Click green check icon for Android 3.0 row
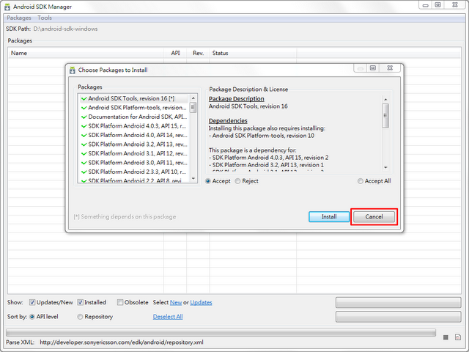Viewport: 469px width, 352px height. click(x=84, y=163)
